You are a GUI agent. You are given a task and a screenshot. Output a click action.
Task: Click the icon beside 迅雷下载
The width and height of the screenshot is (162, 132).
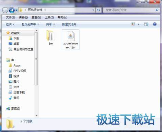tap(10, 92)
